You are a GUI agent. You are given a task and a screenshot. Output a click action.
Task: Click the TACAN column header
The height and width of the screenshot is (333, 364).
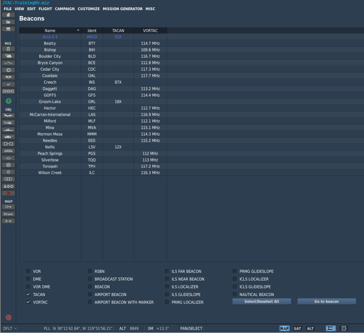coord(118,31)
